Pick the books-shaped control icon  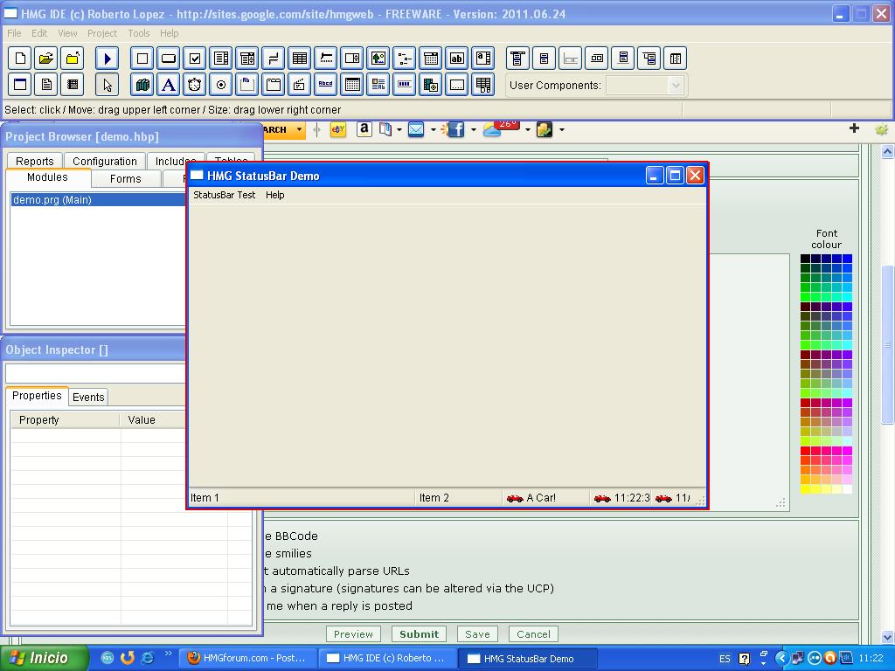point(142,85)
